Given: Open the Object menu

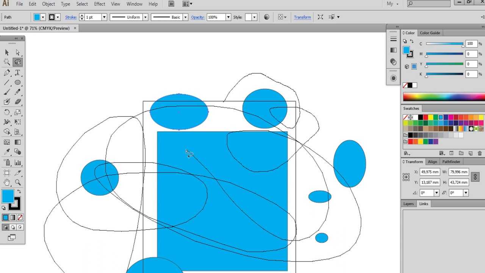Looking at the screenshot, I should [48, 4].
